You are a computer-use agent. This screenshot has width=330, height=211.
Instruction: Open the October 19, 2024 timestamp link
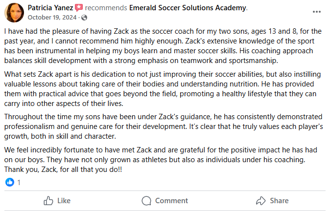coord(52,18)
